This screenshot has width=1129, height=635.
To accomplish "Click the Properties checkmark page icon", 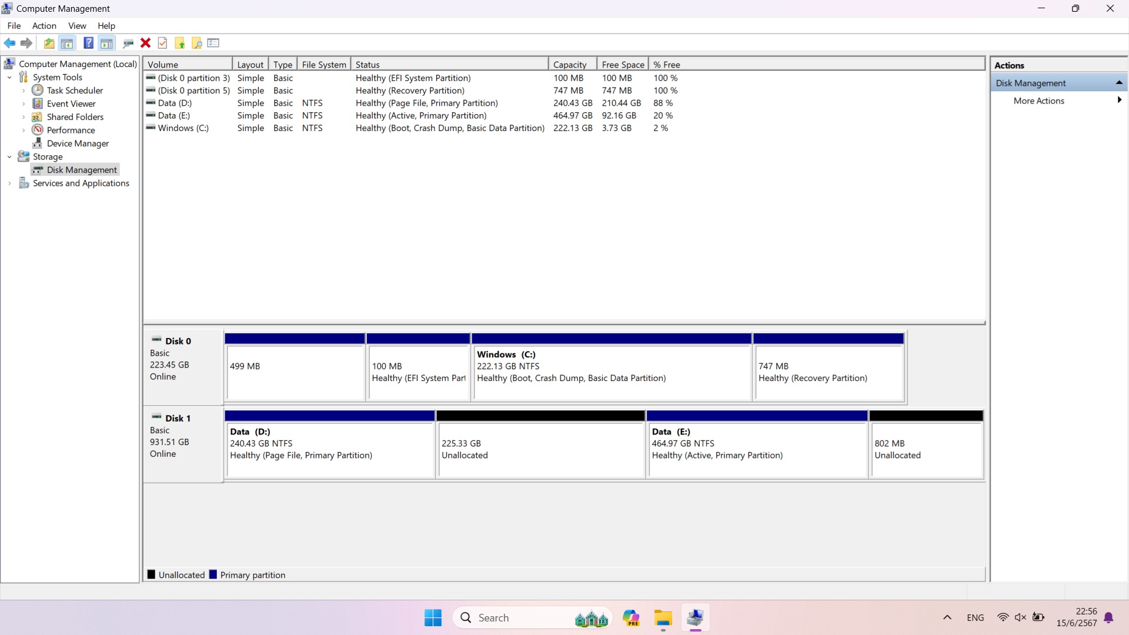I will pyautogui.click(x=163, y=43).
